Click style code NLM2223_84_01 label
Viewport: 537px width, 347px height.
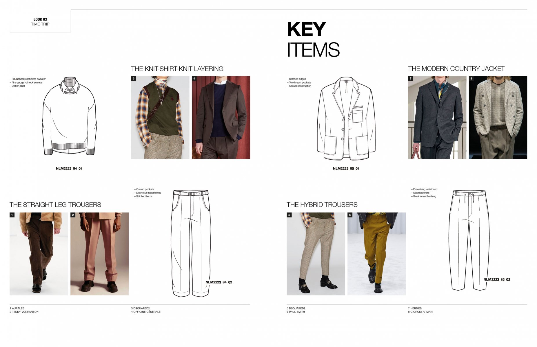[x=69, y=169]
